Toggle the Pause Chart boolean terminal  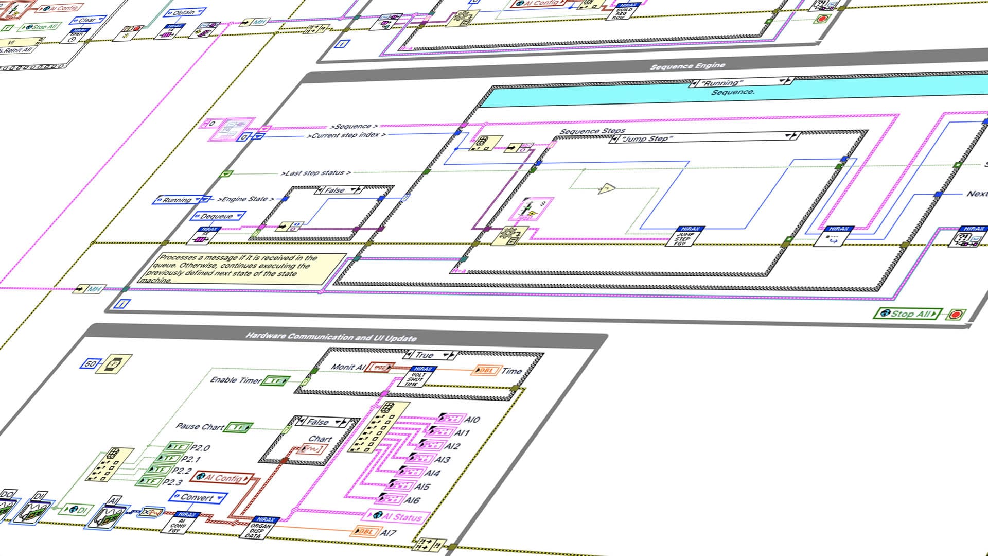pos(239,427)
